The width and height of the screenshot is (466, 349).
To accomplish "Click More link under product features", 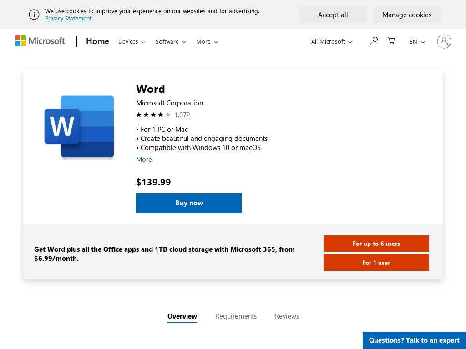I will (144, 160).
